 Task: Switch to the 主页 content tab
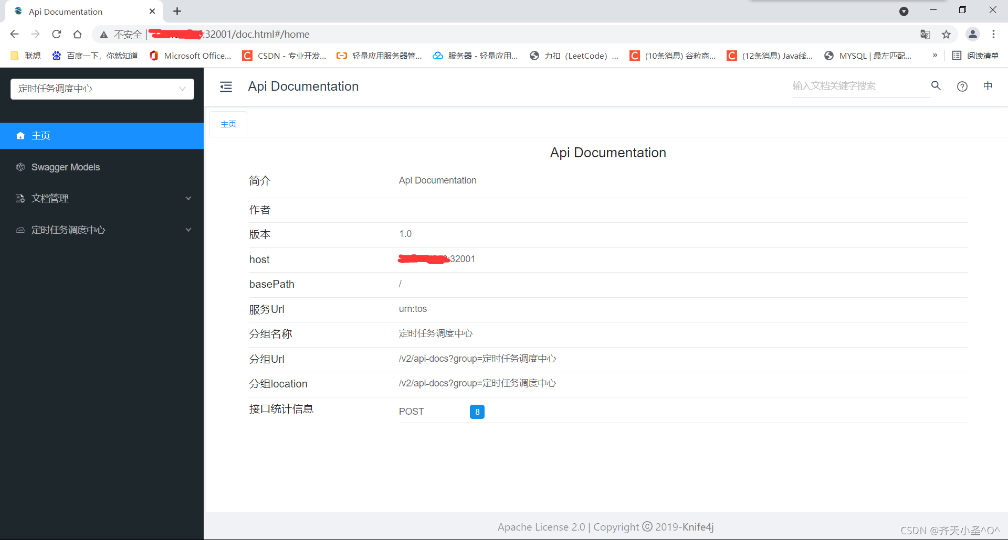click(228, 124)
